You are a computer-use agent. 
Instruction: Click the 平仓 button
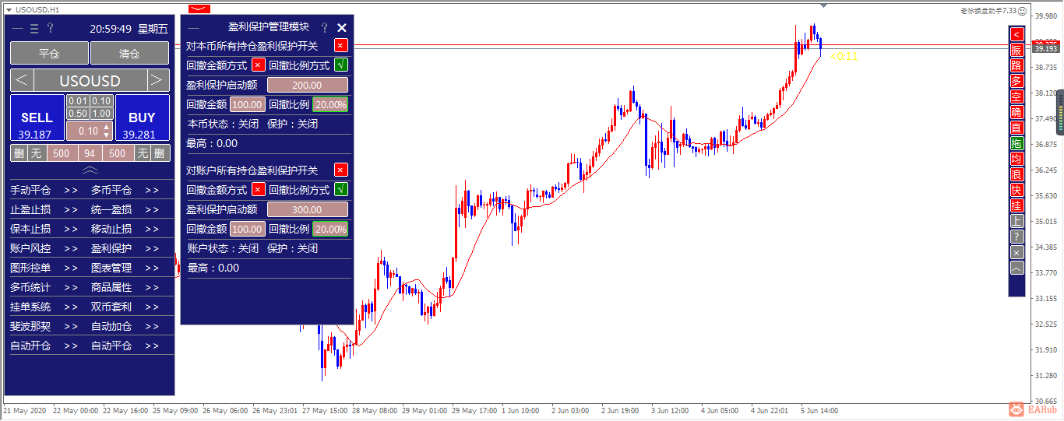click(49, 53)
